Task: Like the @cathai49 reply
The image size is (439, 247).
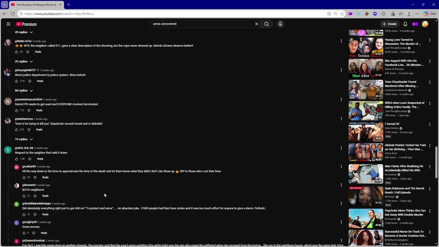Action: click(x=24, y=177)
